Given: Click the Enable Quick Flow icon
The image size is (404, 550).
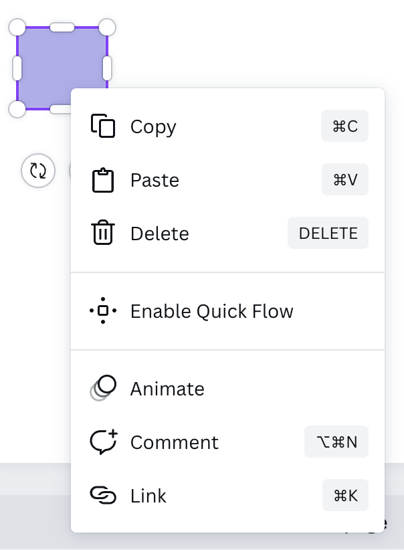Looking at the screenshot, I should tap(103, 310).
